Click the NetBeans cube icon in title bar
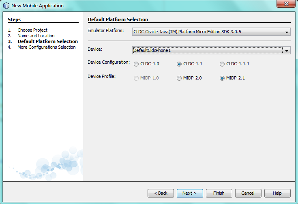Viewport: 298px width, 204px height. click(x=6, y=6)
